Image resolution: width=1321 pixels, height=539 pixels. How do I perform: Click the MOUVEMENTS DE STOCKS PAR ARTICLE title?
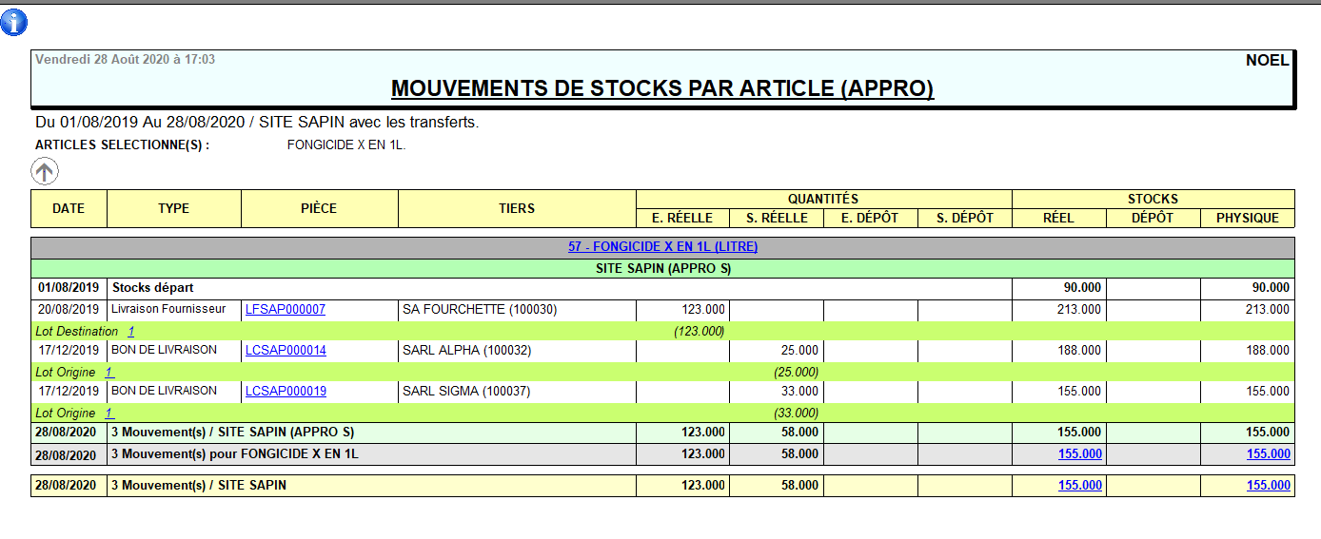coord(662,88)
